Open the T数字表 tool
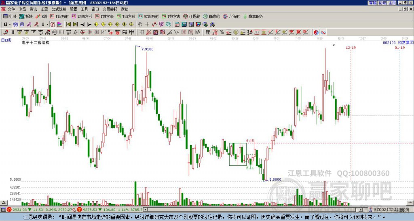 (x=171, y=16)
